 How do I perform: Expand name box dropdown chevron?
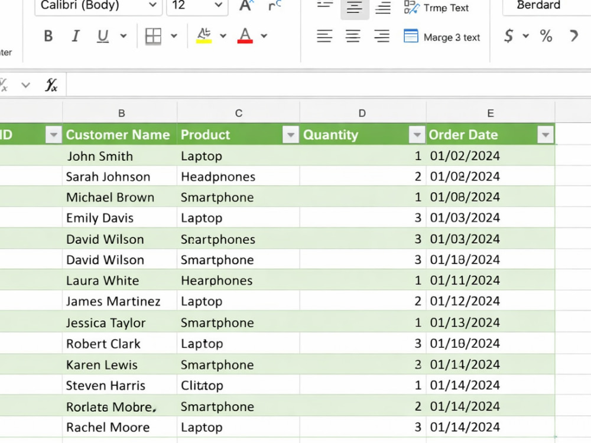tap(25, 84)
